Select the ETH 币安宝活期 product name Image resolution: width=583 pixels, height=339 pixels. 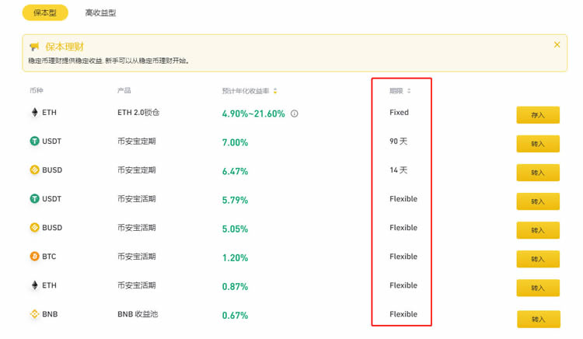click(137, 285)
